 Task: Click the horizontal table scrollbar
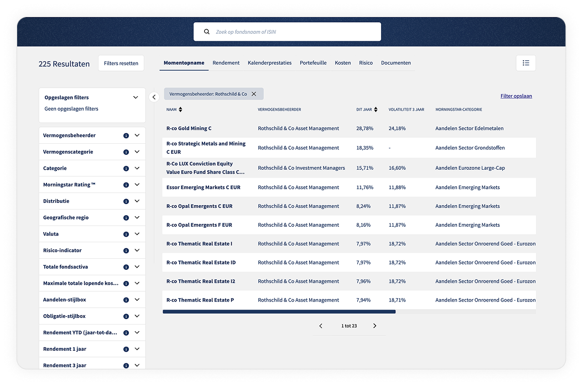click(279, 312)
